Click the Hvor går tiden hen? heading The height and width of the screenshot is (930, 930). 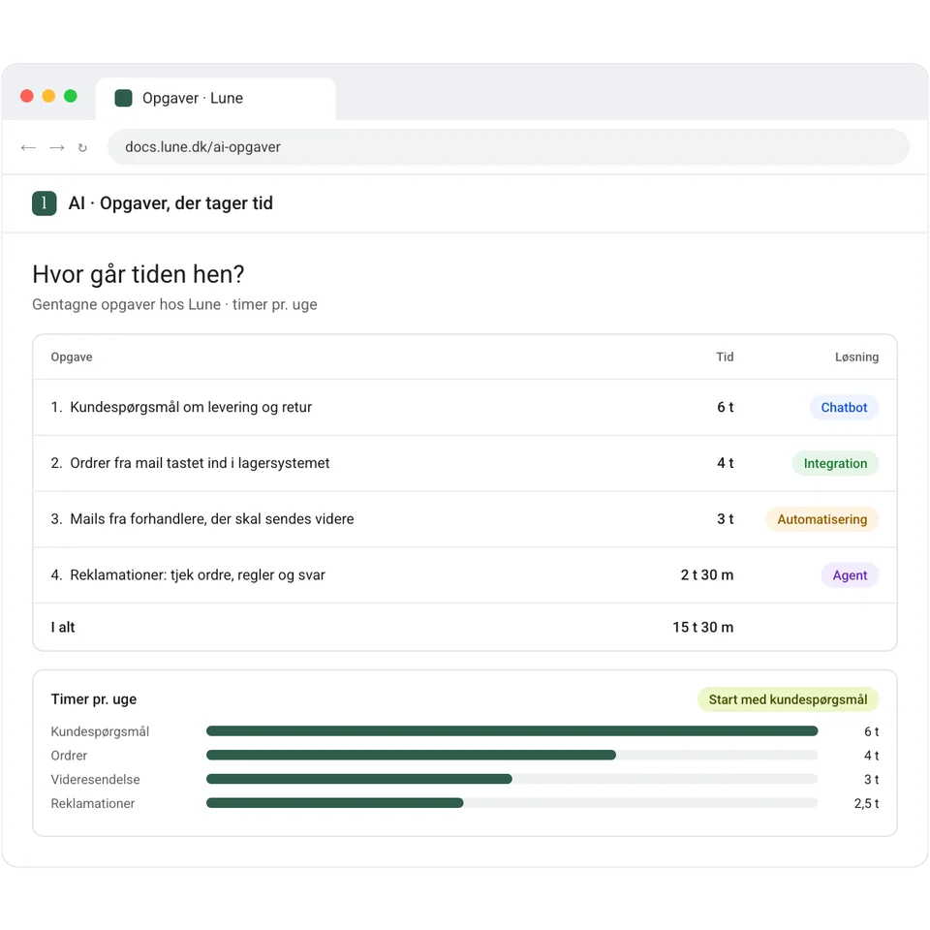[139, 274]
